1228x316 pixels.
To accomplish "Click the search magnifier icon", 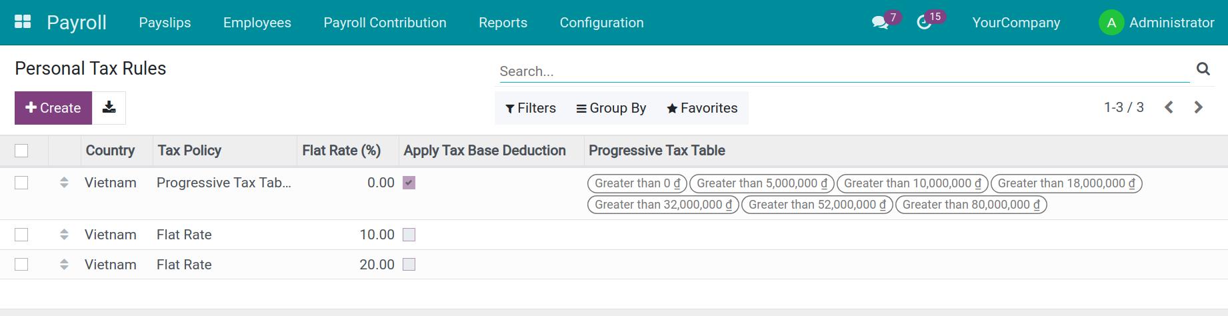I will click(1203, 69).
